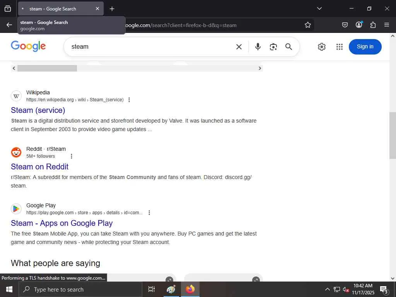Open the Google apps grid

click(340, 47)
